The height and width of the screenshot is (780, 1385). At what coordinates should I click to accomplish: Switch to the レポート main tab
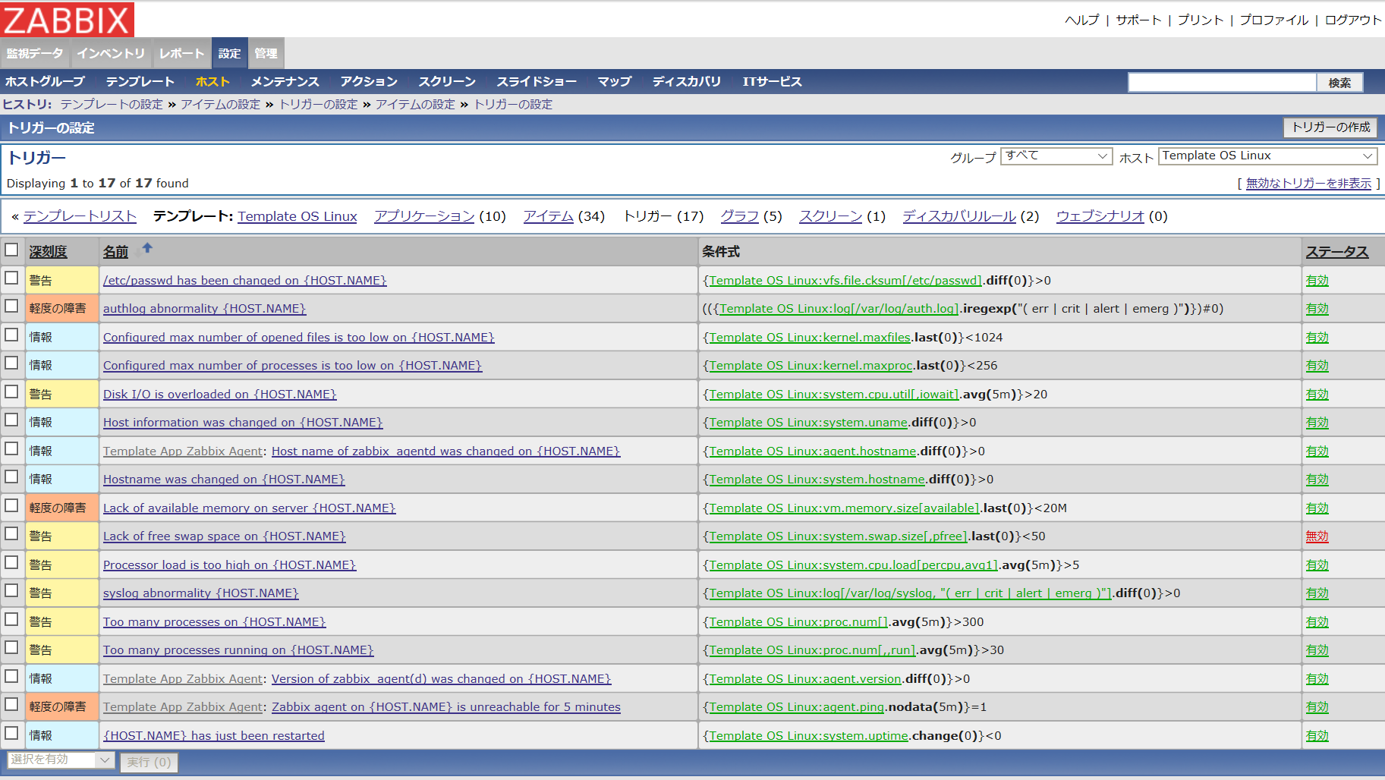[182, 54]
